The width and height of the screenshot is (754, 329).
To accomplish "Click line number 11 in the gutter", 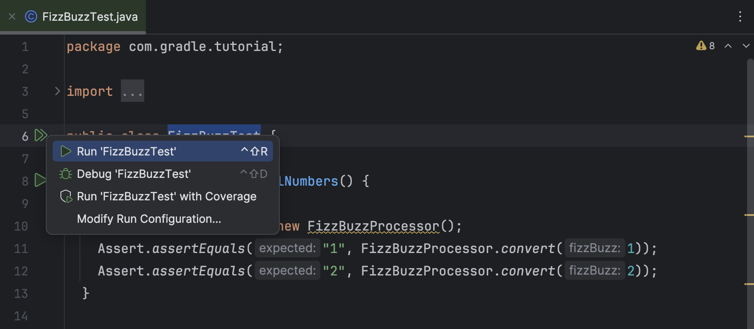I will [x=20, y=248].
